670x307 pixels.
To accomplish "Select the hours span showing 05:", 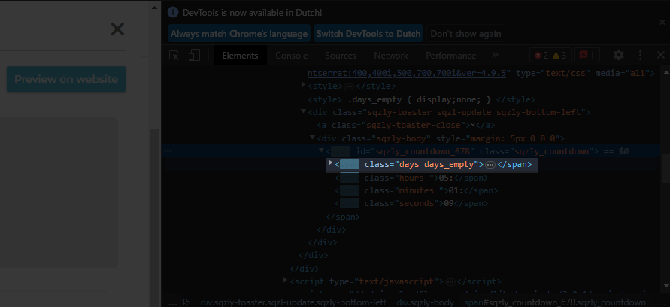I will pos(411,178).
